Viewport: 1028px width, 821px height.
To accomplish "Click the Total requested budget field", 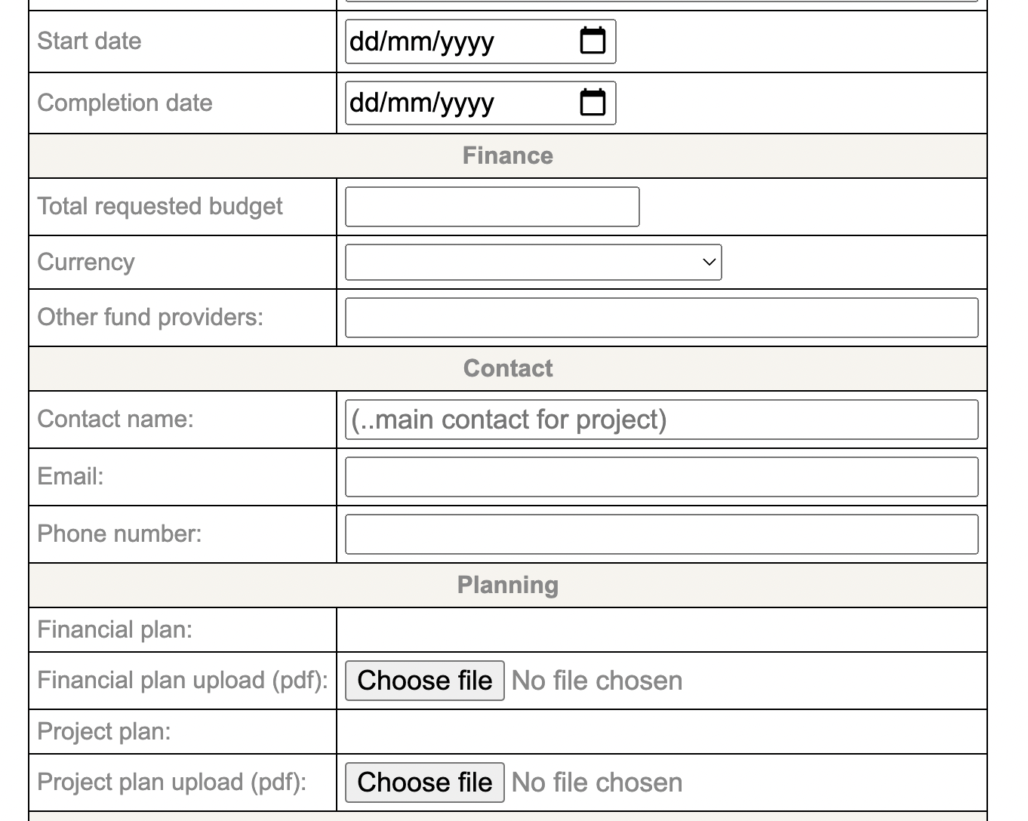I will pos(492,207).
